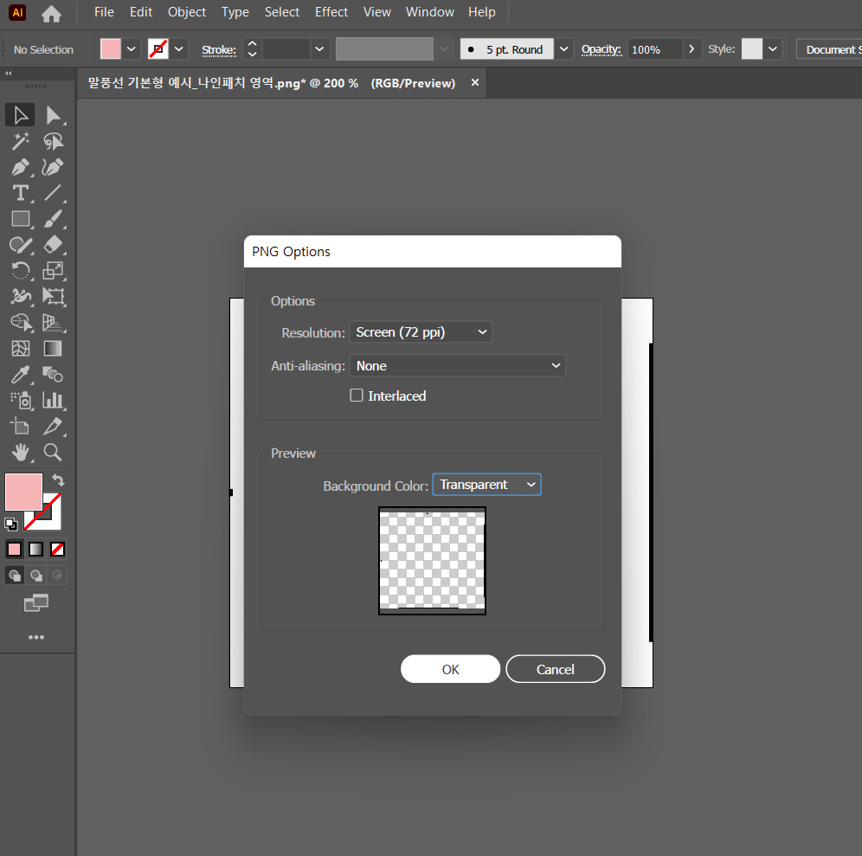The width and height of the screenshot is (862, 856).
Task: Select the Curvature tool
Action: point(53,167)
